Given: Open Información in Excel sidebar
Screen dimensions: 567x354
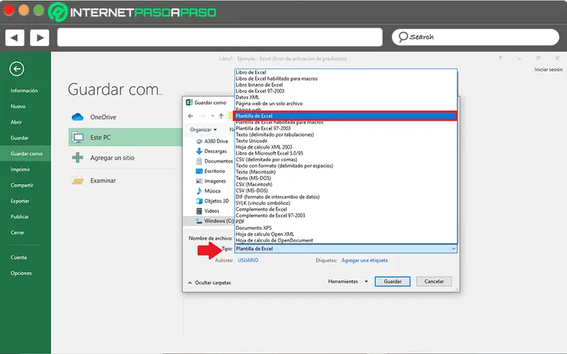Looking at the screenshot, I should (24, 91).
